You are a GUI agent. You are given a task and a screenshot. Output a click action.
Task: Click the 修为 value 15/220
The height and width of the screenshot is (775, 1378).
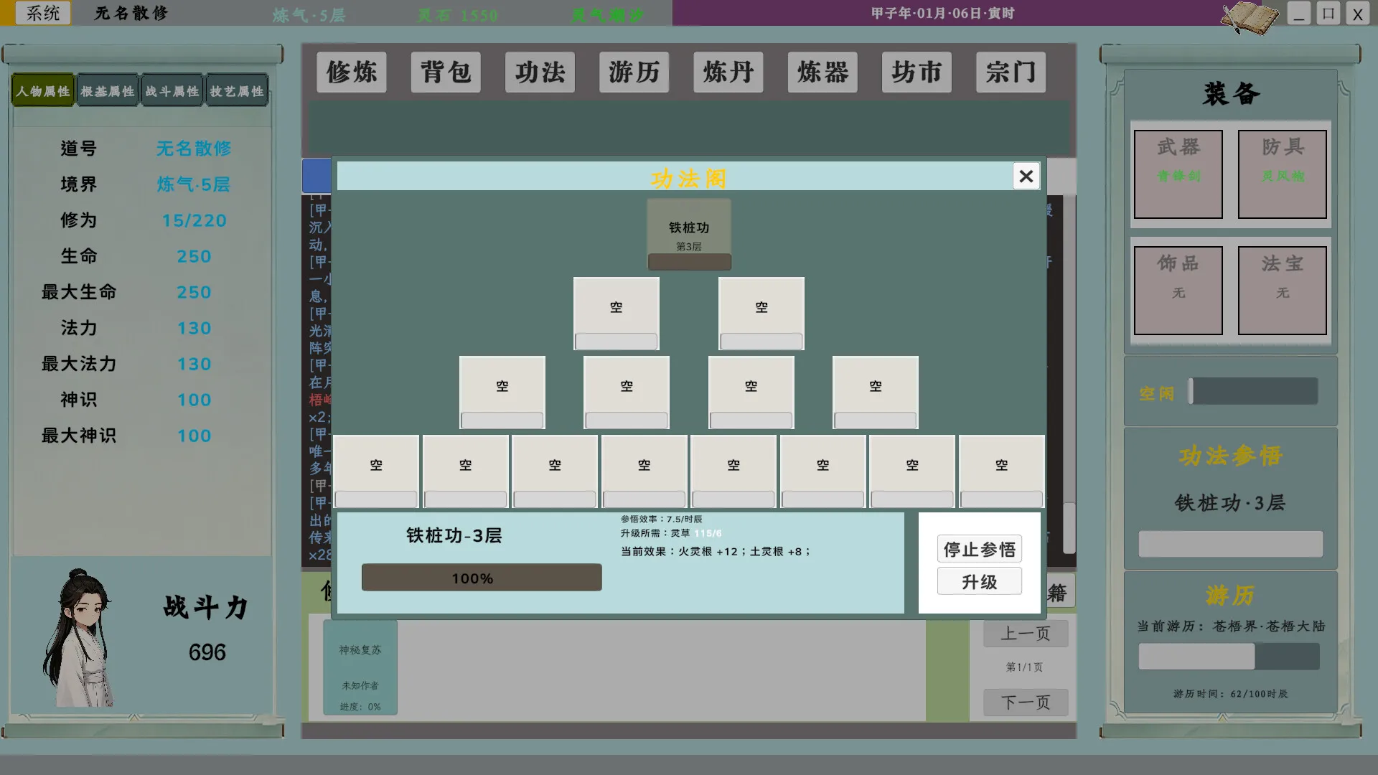tap(194, 220)
